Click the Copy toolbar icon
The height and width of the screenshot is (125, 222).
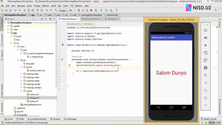28,10
